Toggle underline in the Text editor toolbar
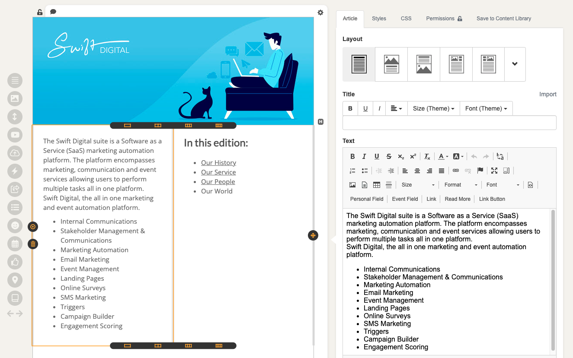This screenshot has width=573, height=358. click(377, 156)
